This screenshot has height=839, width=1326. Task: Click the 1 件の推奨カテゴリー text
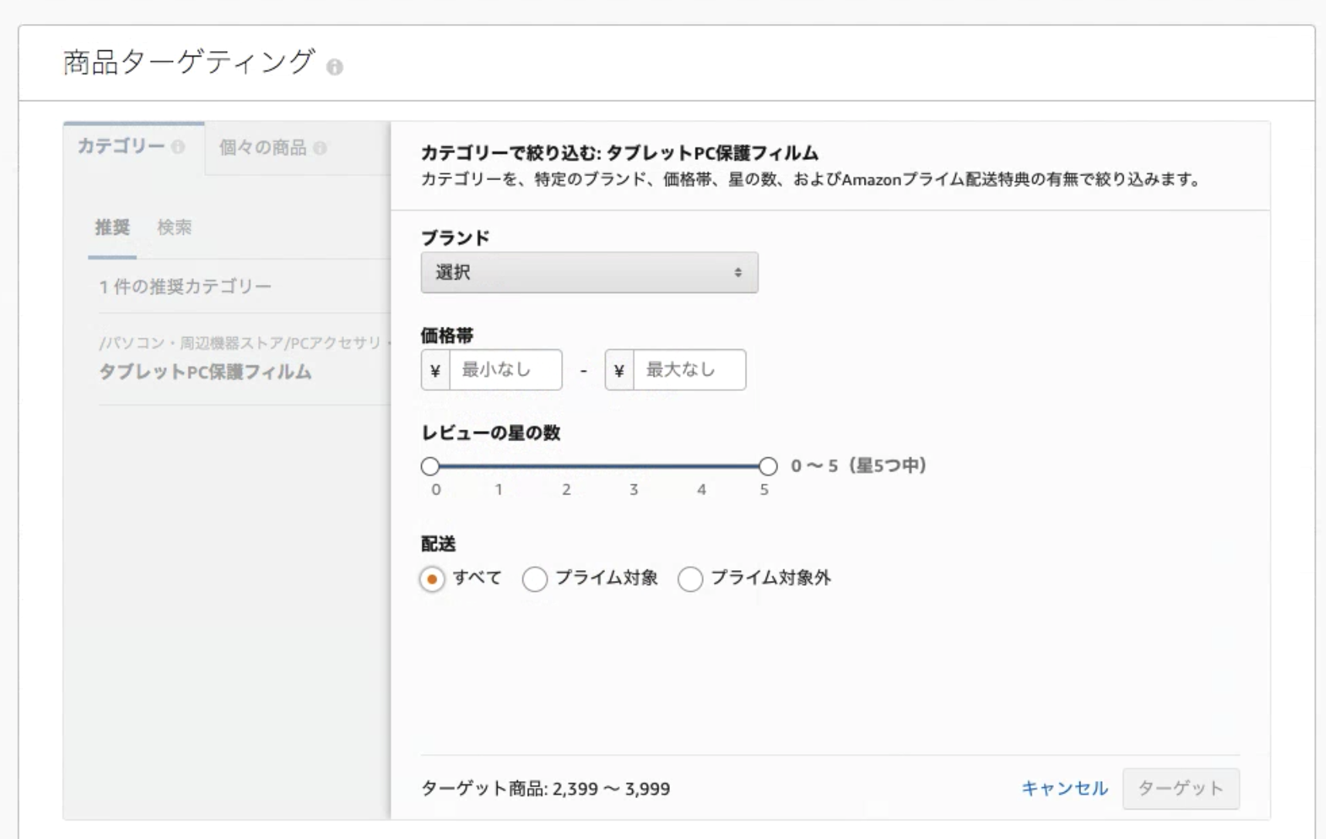coord(185,287)
